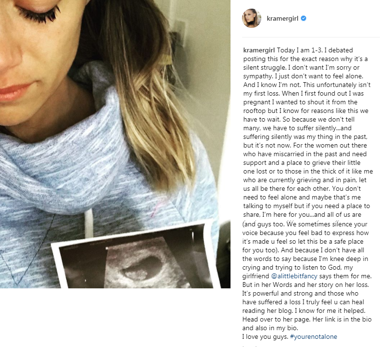Click the blue verified badge
Screen dimensions: 389x347
tap(304, 18)
